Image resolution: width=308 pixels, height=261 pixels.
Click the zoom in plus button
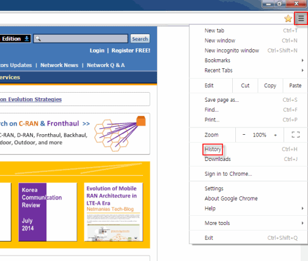pos(275,135)
